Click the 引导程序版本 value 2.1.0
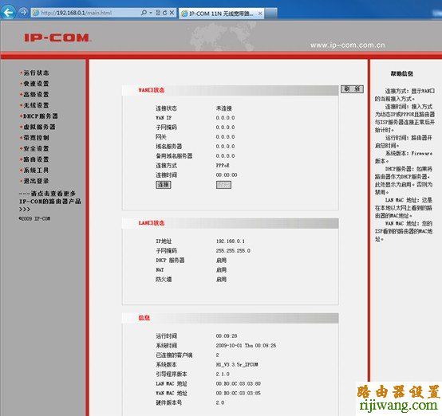The image size is (442, 416). point(223,375)
